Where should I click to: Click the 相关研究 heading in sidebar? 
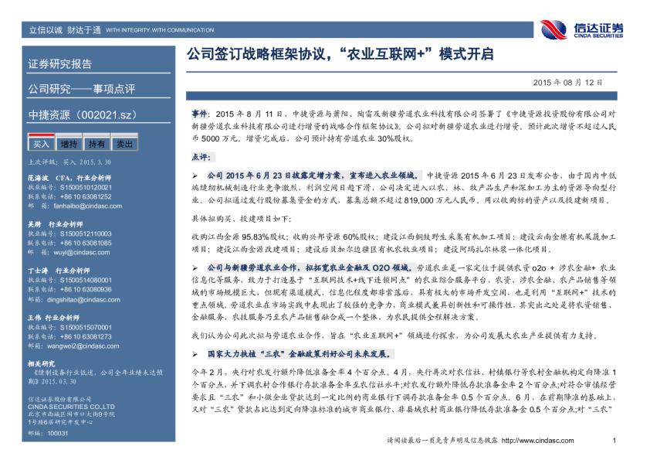pyautogui.click(x=42, y=363)
